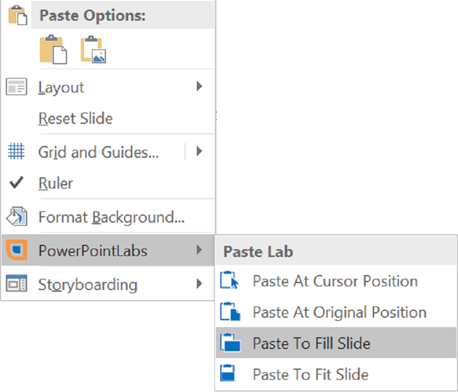458x392 pixels.
Task: Click the PowerPointLabs orange logo icon
Action: [16, 250]
